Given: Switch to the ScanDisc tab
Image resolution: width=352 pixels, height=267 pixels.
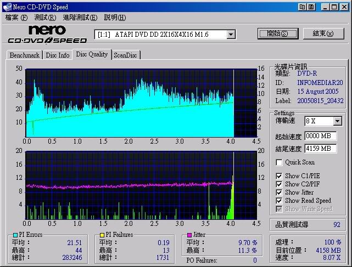Looking at the screenshot, I should (x=125, y=55).
